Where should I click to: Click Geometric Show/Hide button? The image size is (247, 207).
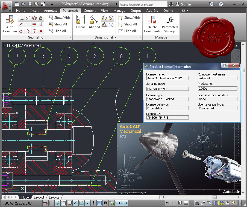click(60, 18)
